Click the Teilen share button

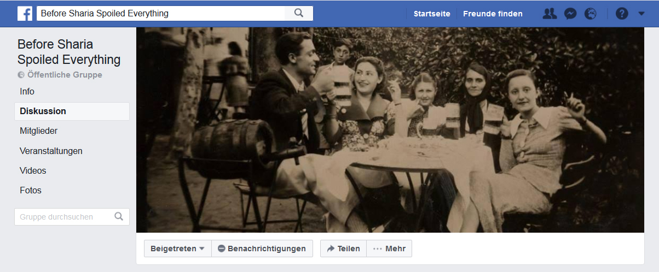coord(343,249)
